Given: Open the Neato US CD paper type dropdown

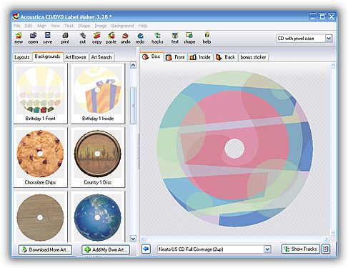Looking at the screenshot, I should pyautogui.click(x=267, y=249).
